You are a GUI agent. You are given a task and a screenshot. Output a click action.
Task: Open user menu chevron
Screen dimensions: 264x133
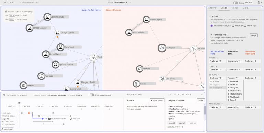262,2
